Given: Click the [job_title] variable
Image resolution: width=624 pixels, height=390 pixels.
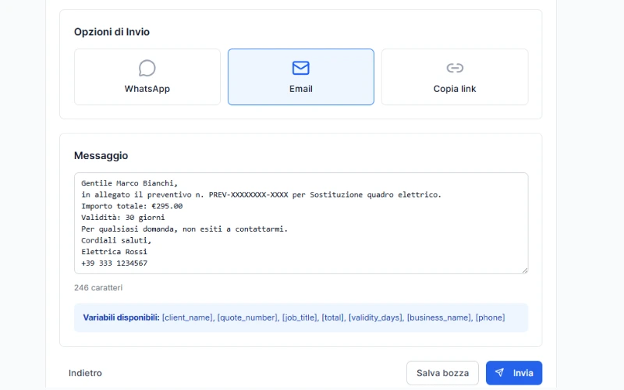Looking at the screenshot, I should (x=300, y=317).
